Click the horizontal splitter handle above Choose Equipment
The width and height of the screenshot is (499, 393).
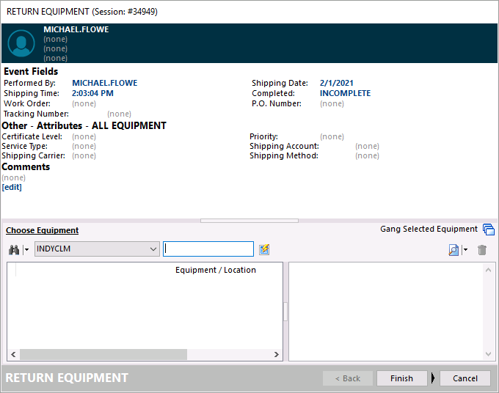(249, 220)
